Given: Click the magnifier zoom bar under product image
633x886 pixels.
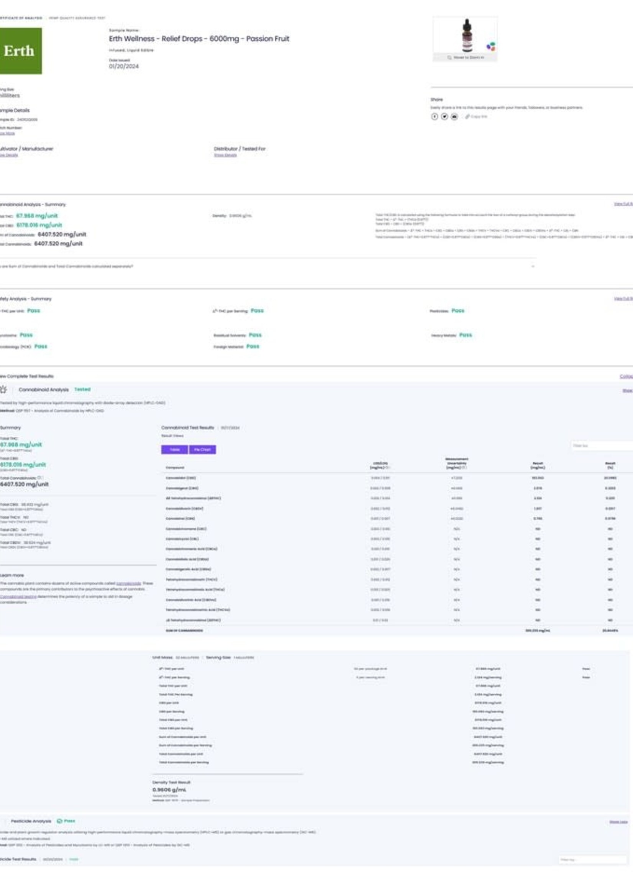Looking at the screenshot, I should coord(465,57).
